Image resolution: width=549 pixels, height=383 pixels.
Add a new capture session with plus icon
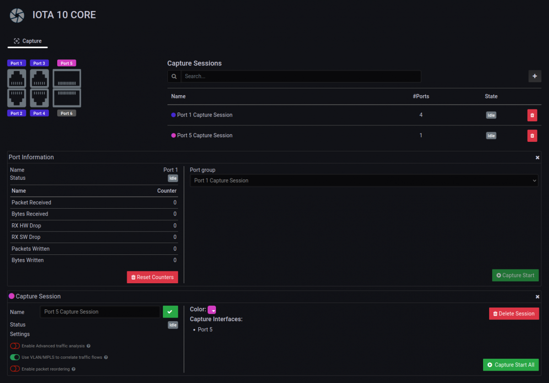[x=535, y=76]
